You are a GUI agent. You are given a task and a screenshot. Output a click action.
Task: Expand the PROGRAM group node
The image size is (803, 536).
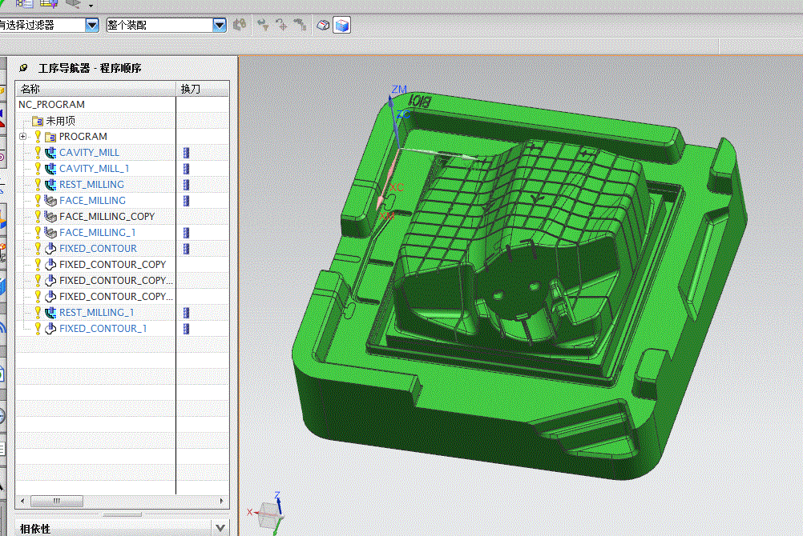23,137
